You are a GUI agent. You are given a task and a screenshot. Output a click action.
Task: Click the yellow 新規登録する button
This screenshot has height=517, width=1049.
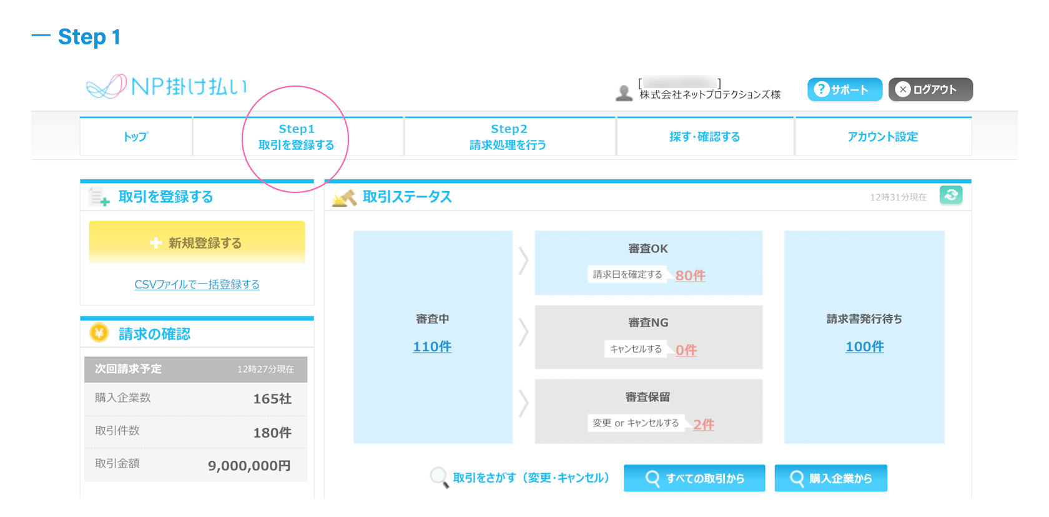coord(197,242)
